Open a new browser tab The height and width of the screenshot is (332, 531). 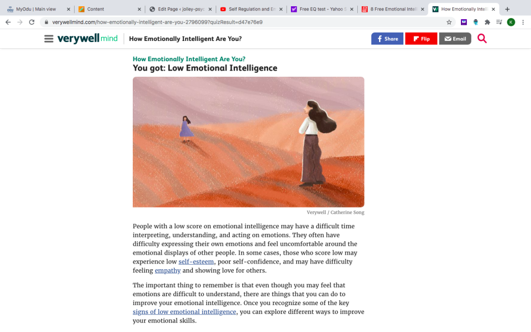pyautogui.click(x=507, y=9)
